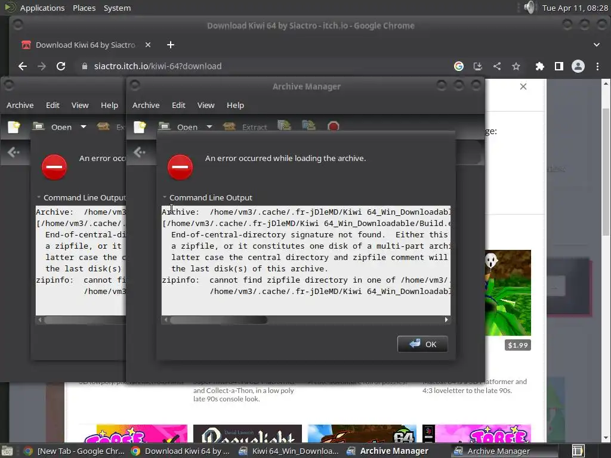Reload the Chrome page
The image size is (611, 458).
61,66
